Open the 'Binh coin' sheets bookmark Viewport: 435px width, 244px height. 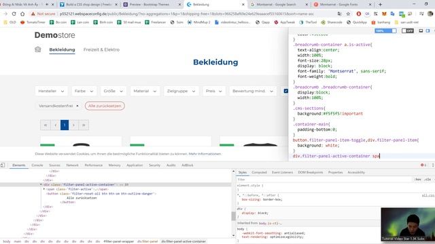click(x=103, y=22)
